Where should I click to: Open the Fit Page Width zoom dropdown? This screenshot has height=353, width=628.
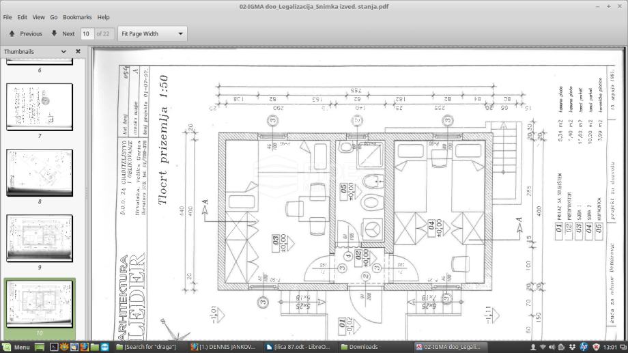click(152, 33)
